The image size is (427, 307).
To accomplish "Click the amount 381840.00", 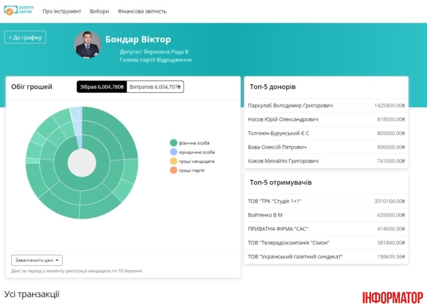I will tap(391, 243).
